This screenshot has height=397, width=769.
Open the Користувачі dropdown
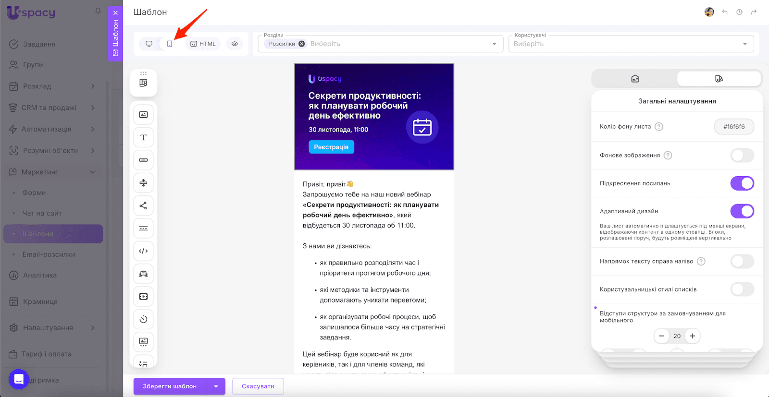pyautogui.click(x=744, y=44)
